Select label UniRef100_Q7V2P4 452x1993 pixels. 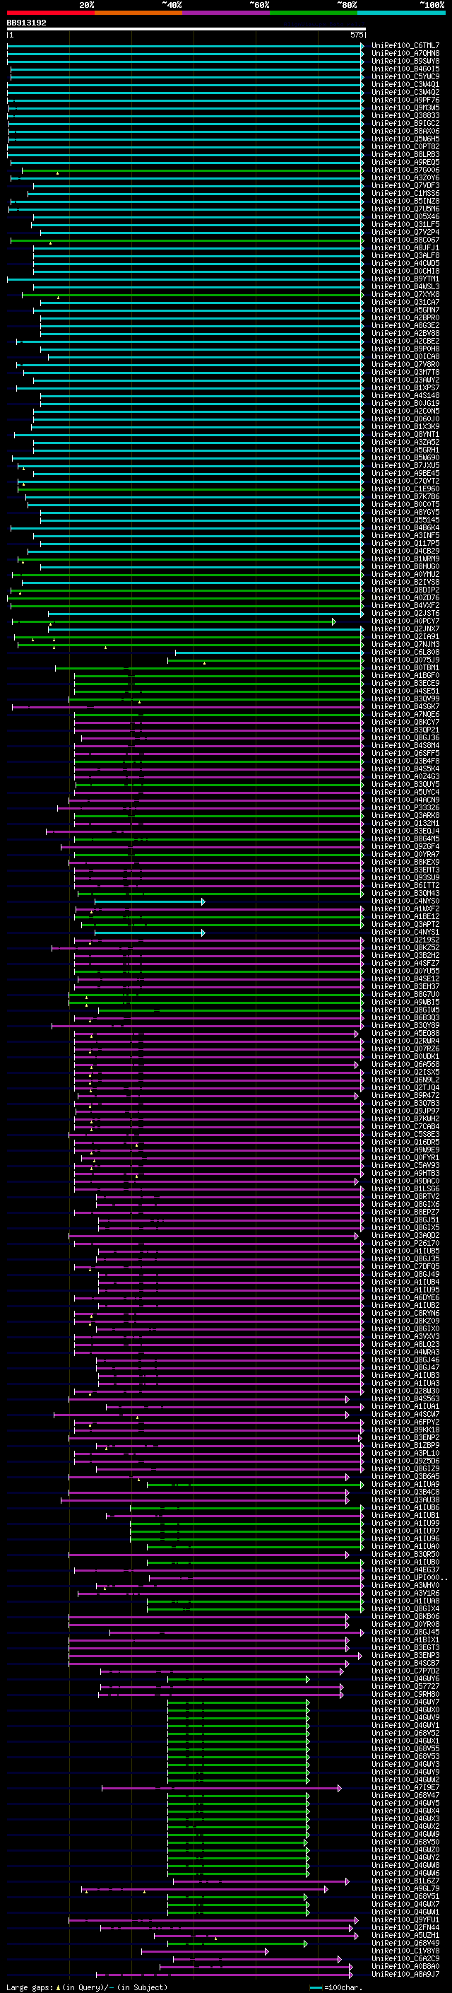pos(405,232)
